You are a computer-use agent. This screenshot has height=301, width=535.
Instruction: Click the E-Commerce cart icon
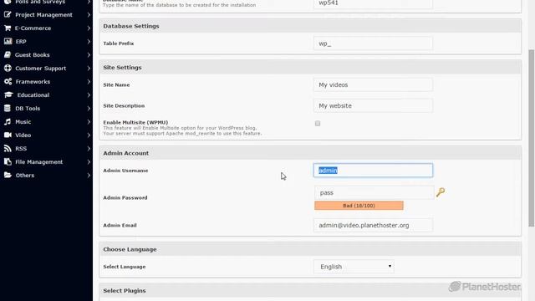(8, 28)
